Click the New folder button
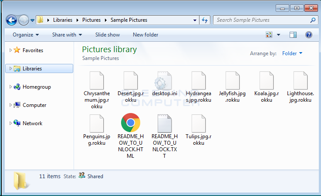Viewport: 321px width, 196px height. pos(145,35)
